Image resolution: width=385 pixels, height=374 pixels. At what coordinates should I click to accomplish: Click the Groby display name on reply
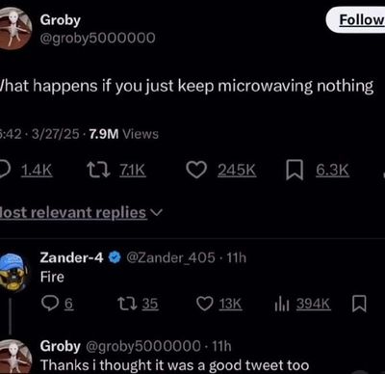click(x=61, y=346)
